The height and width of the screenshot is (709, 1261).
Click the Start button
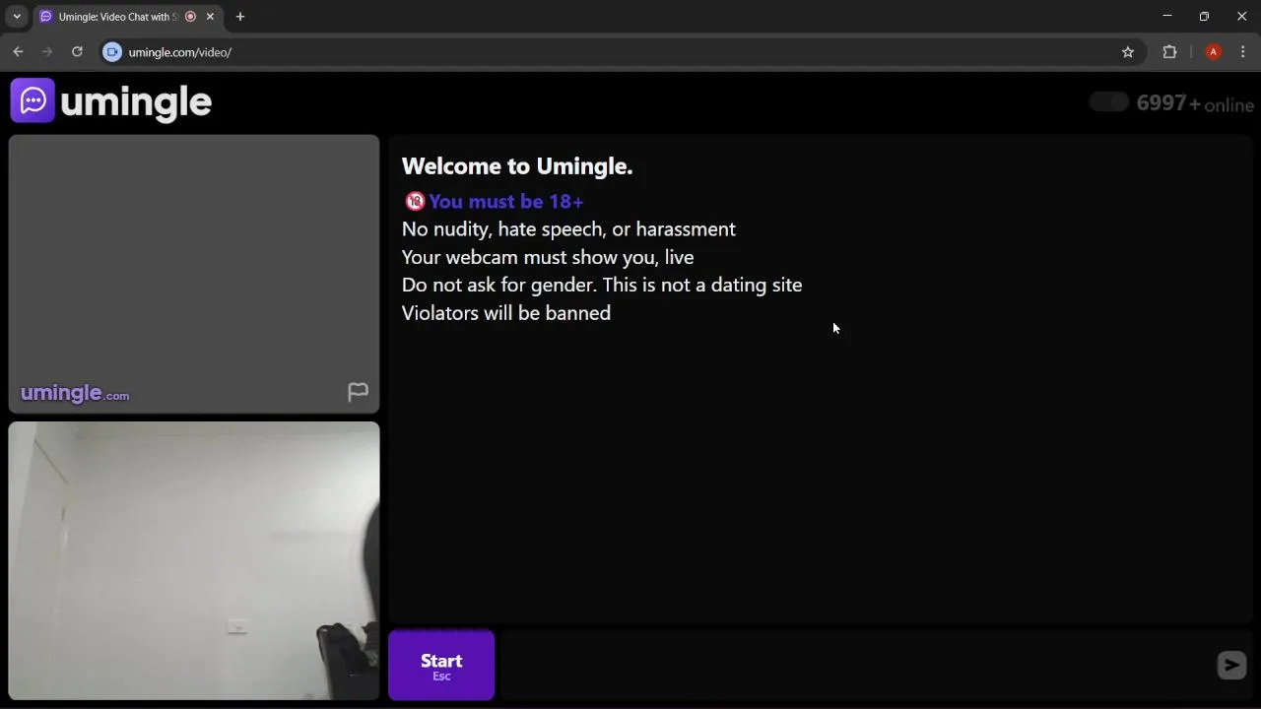pyautogui.click(x=441, y=666)
